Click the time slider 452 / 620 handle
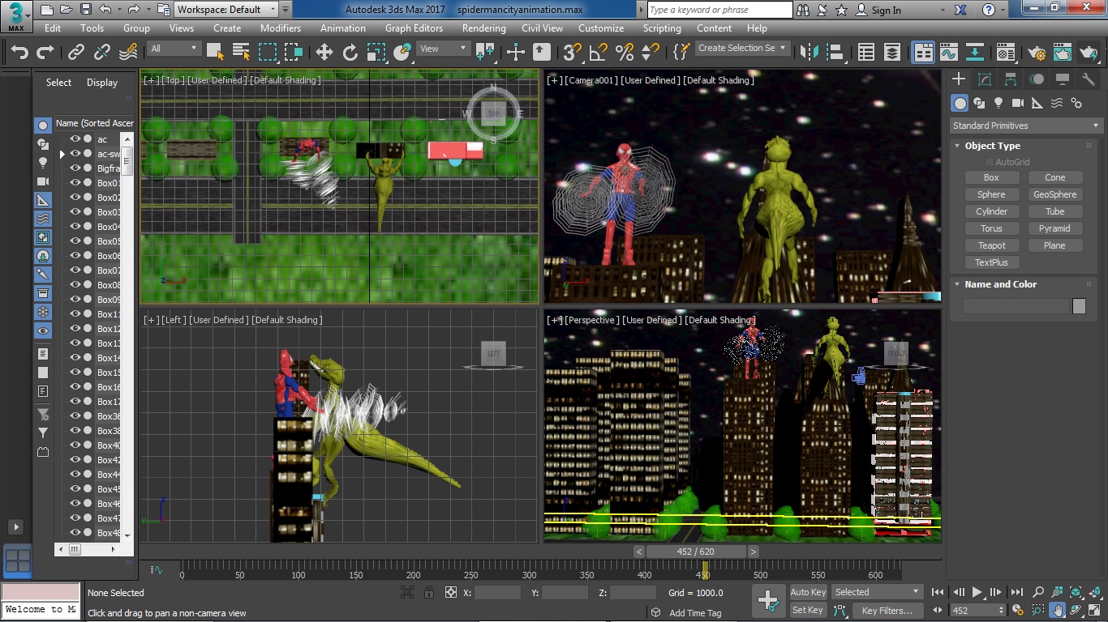Viewport: 1108px width, 622px height. pyautogui.click(x=696, y=552)
